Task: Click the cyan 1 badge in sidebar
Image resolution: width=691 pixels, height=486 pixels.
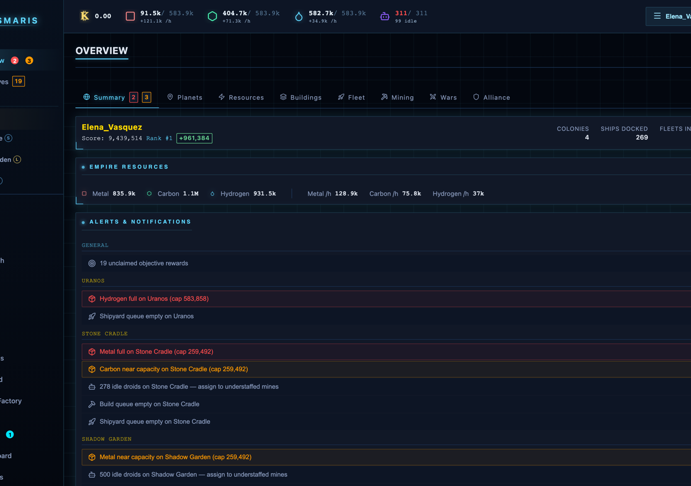Action: click(10, 434)
